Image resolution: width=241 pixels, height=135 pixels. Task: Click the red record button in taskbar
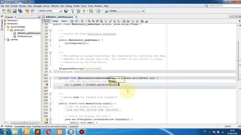[x=82, y=132]
